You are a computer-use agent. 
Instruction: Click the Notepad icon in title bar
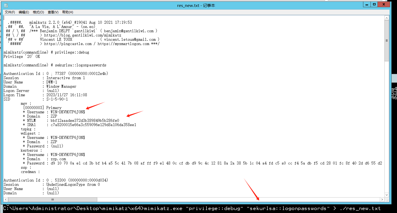[6, 5]
